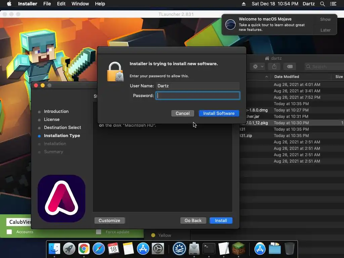Select row dated Aug 26, 2021 at 7:52 PM
The height and width of the screenshot is (258, 344).
click(295, 97)
